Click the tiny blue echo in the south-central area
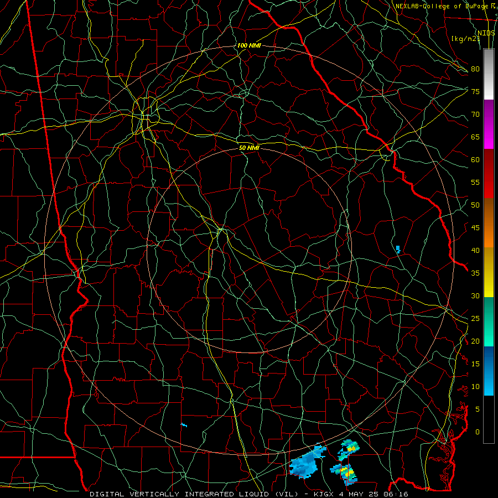Image resolution: width=498 pixels, height=498 pixels. 184,424
